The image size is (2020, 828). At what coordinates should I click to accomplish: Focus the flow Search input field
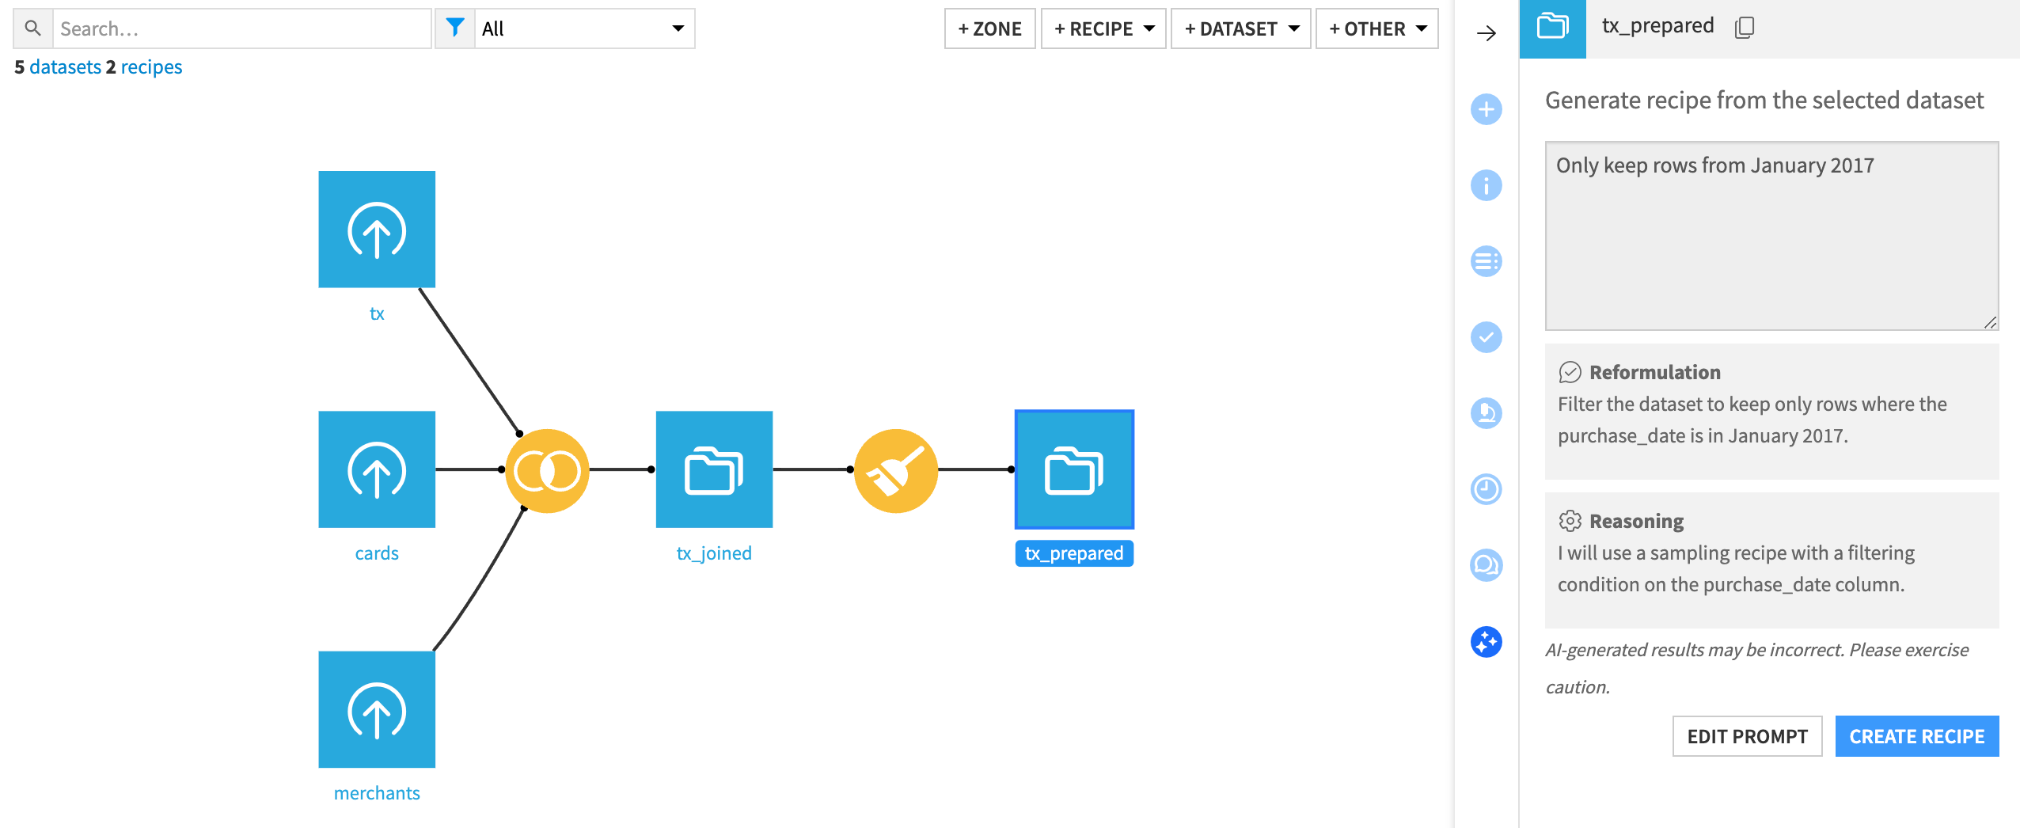click(x=241, y=28)
